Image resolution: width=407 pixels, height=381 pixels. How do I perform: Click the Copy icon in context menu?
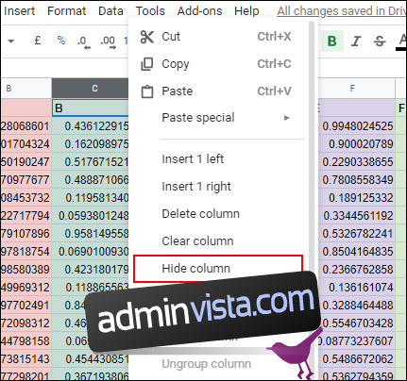(147, 64)
